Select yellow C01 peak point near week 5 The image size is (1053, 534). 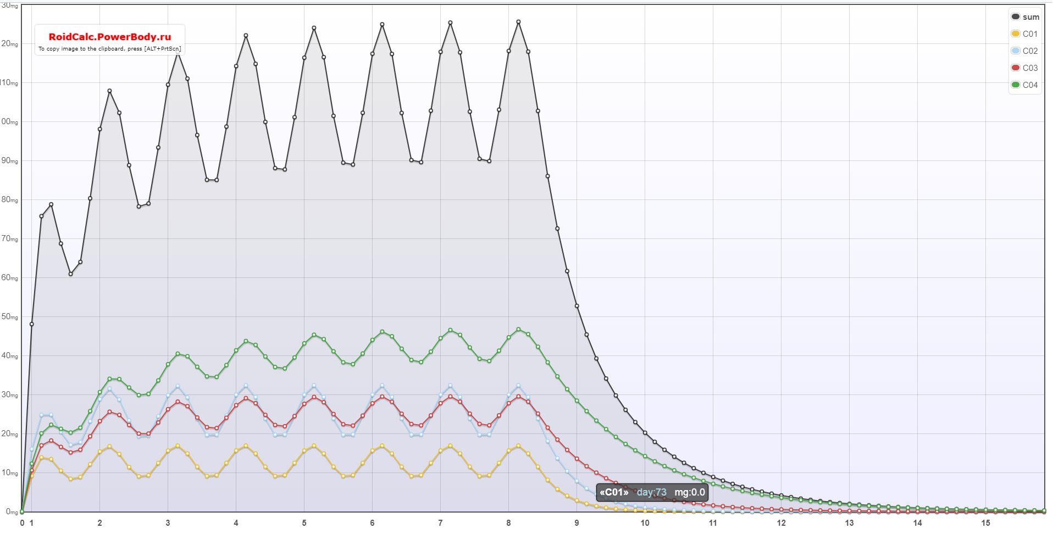(314, 446)
